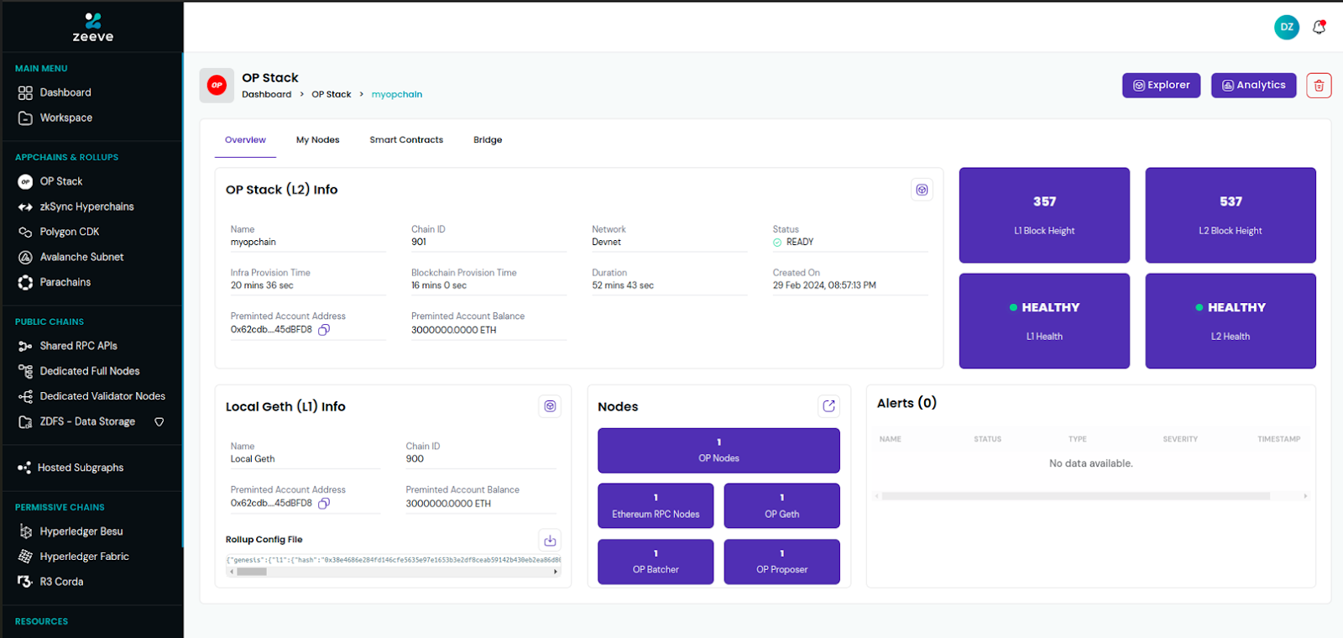Open the notifications bell
Viewport: 1343px width, 638px height.
(1319, 27)
